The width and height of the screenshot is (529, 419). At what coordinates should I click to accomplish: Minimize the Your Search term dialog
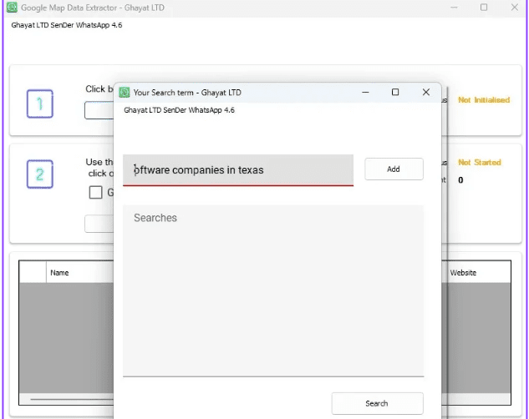click(364, 92)
